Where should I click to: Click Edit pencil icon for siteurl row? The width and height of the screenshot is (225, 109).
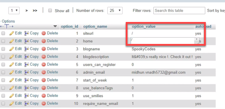(x=12, y=33)
